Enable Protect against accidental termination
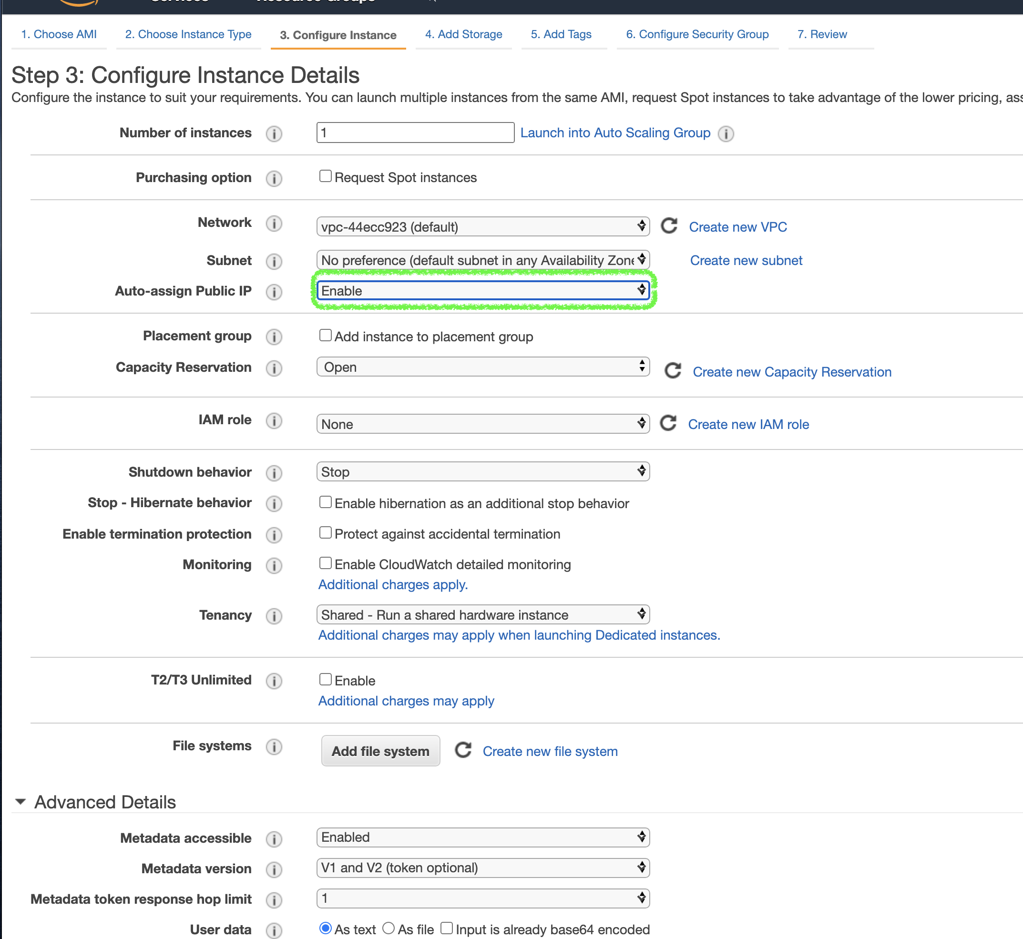Screen dimensions: 1023x939 point(325,532)
